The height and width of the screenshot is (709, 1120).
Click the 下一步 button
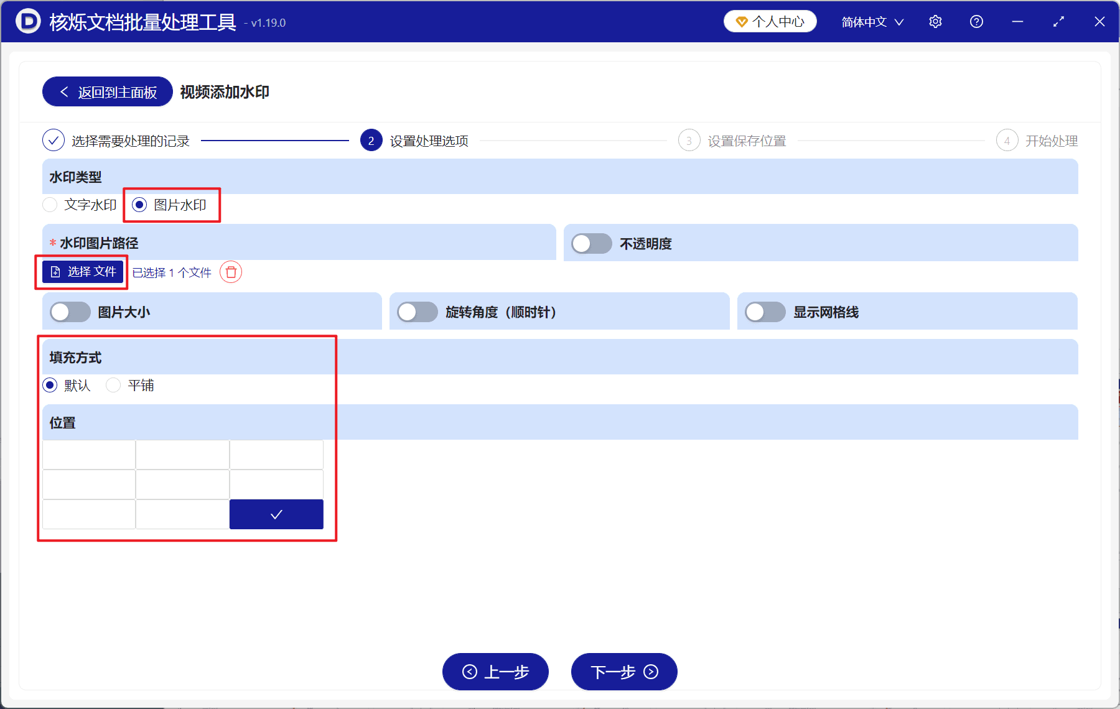click(x=623, y=672)
